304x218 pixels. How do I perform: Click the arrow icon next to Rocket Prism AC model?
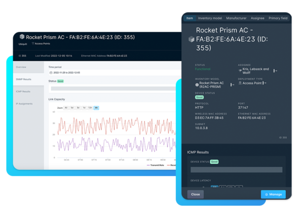[232, 85]
